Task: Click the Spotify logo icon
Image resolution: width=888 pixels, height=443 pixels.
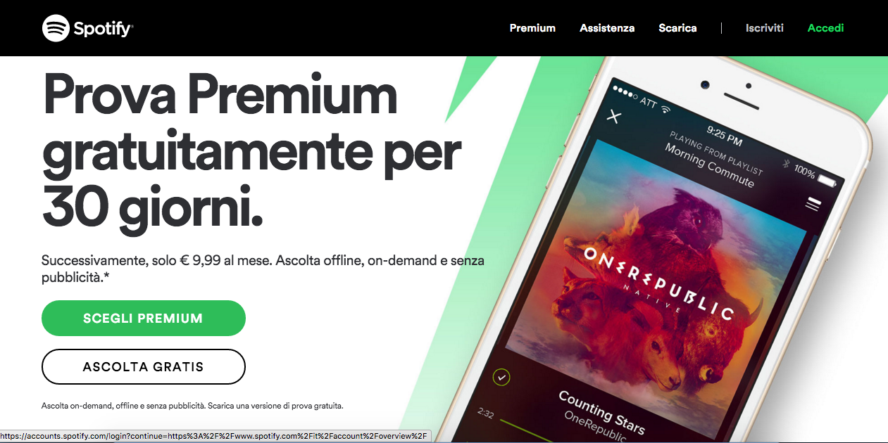Action: click(x=56, y=28)
